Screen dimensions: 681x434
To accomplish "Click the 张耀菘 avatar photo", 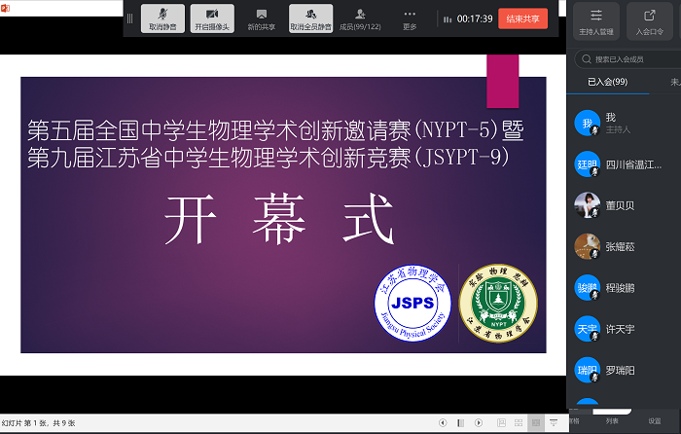I will click(588, 246).
